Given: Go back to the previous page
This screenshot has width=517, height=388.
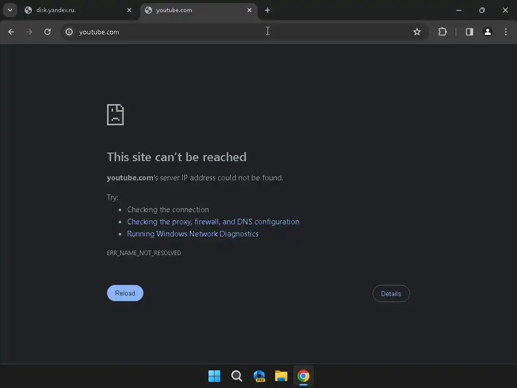Looking at the screenshot, I should click(x=11, y=32).
